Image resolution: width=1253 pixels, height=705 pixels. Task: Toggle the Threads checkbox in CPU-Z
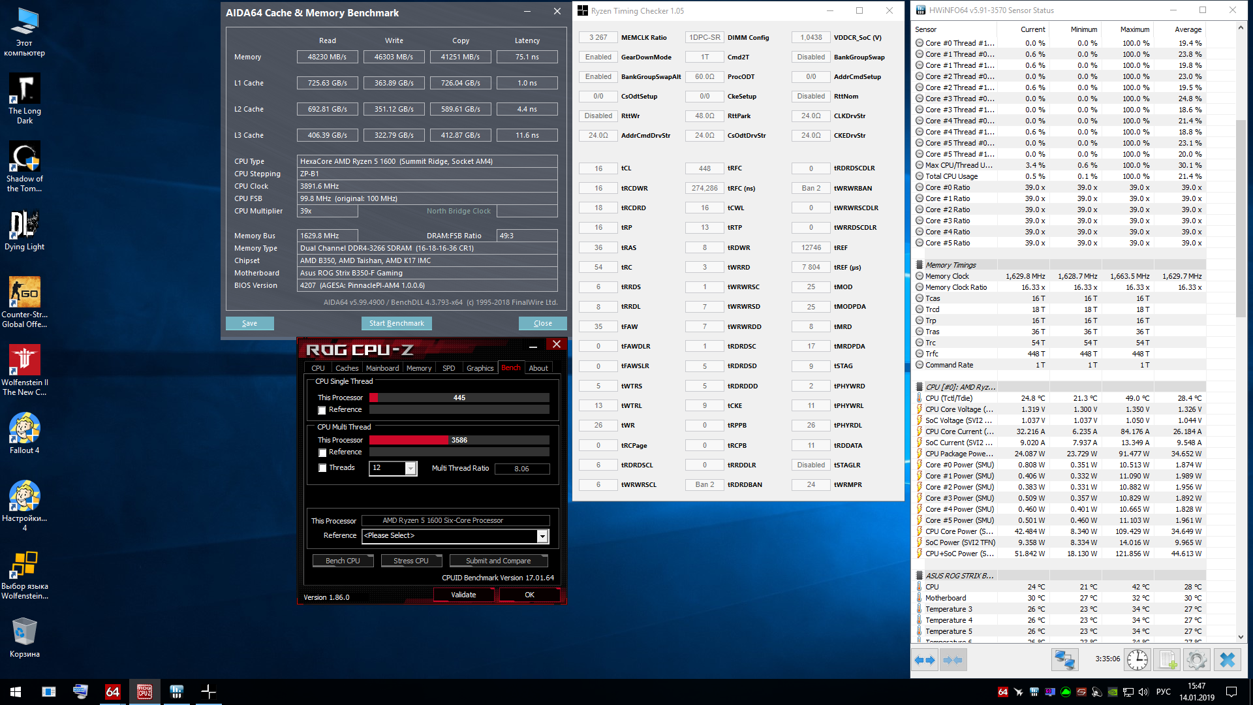click(322, 468)
